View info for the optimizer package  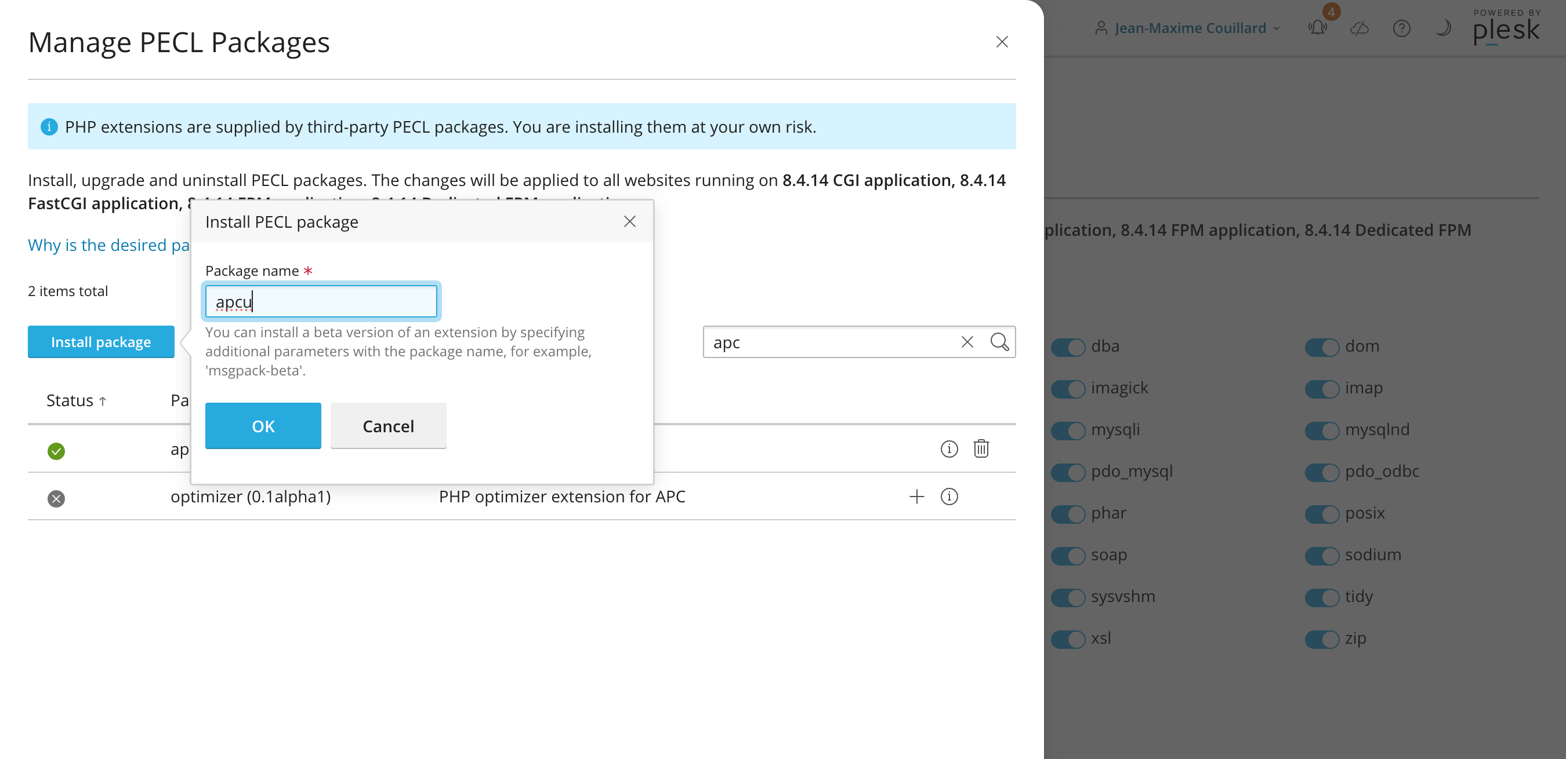coord(949,496)
